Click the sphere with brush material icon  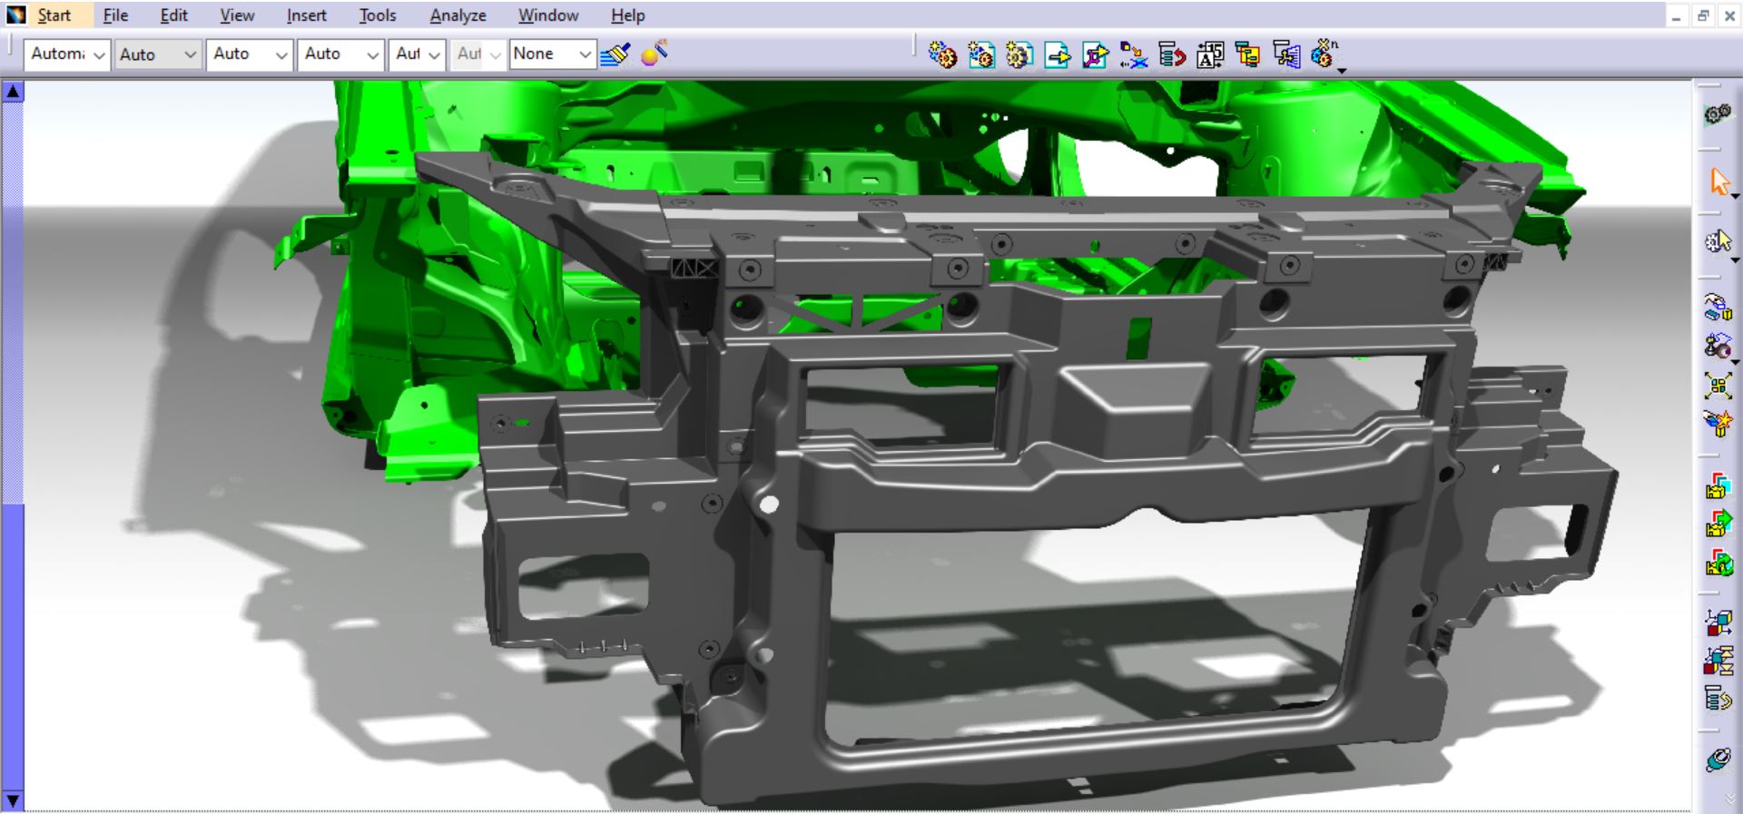[654, 54]
